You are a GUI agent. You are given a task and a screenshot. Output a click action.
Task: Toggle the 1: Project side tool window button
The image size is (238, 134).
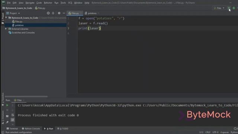coord(3,19)
